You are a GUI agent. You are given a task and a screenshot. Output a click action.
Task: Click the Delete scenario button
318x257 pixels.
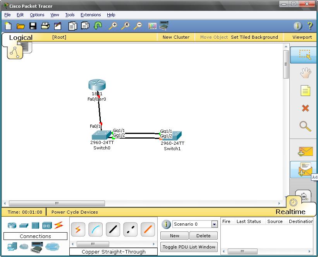click(x=203, y=236)
